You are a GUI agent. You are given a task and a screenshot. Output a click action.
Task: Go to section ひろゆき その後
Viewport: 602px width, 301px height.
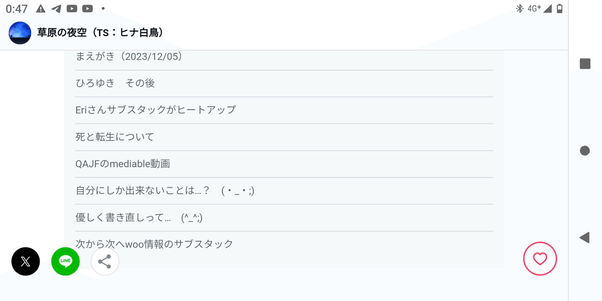(115, 83)
